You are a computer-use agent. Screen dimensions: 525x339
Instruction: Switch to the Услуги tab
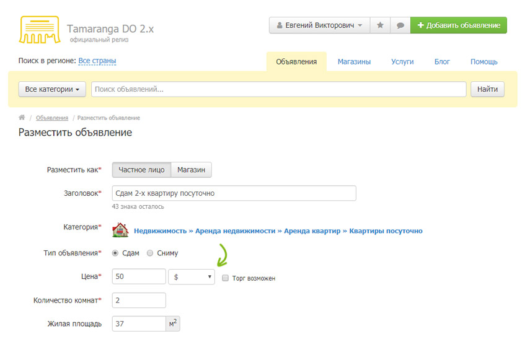click(402, 62)
